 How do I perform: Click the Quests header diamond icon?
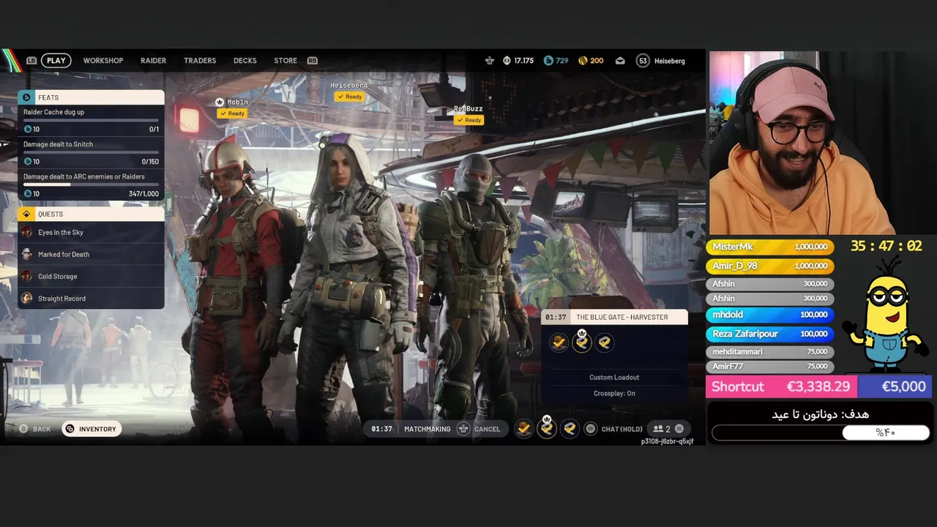click(26, 214)
